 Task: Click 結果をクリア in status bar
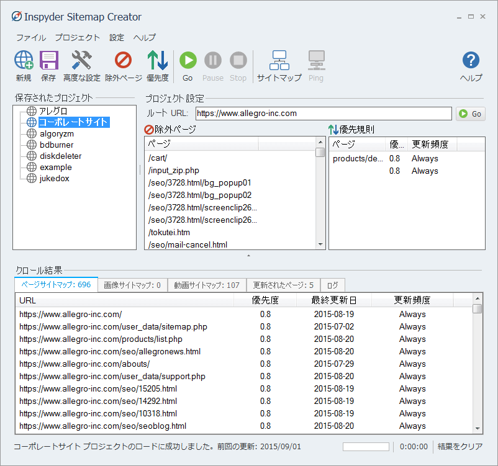tap(460, 447)
